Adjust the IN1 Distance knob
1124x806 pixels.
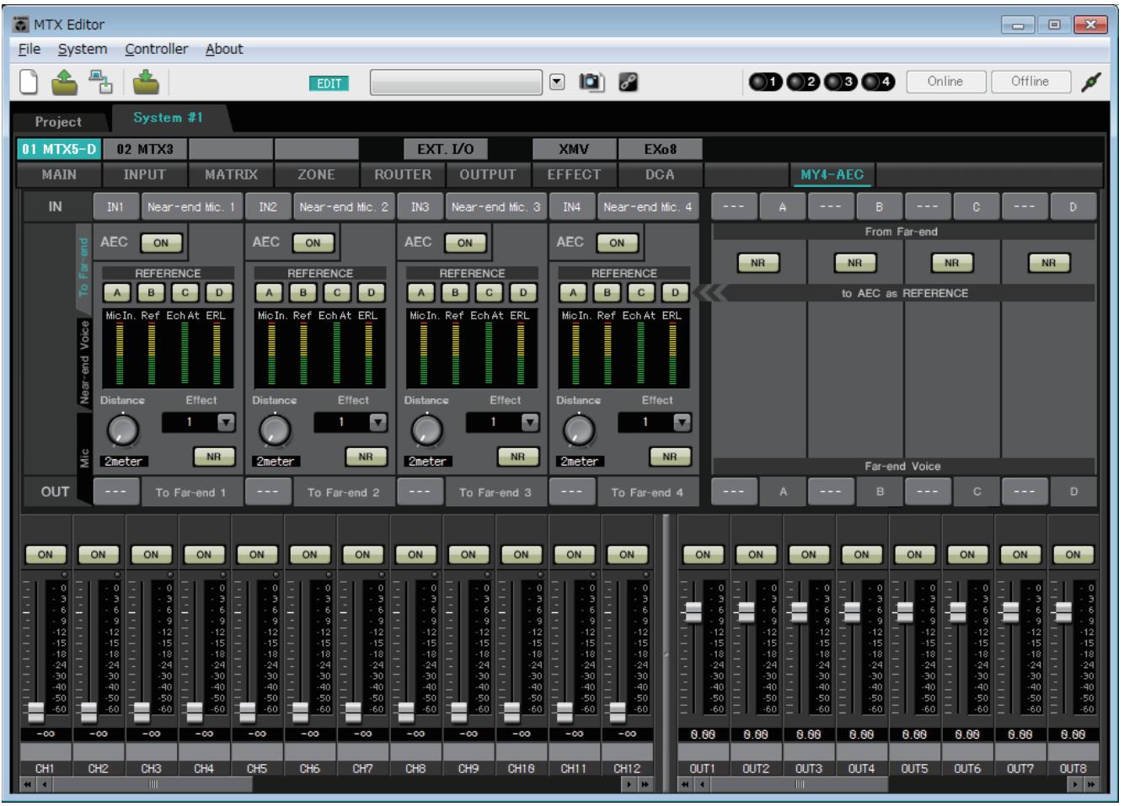pyautogui.click(x=123, y=430)
